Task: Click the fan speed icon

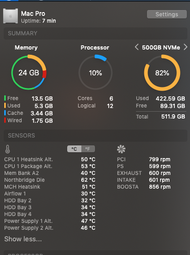Action: pos(121,149)
